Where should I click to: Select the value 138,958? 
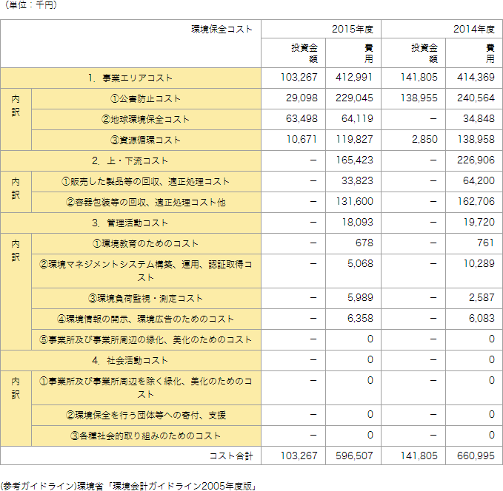click(x=476, y=139)
